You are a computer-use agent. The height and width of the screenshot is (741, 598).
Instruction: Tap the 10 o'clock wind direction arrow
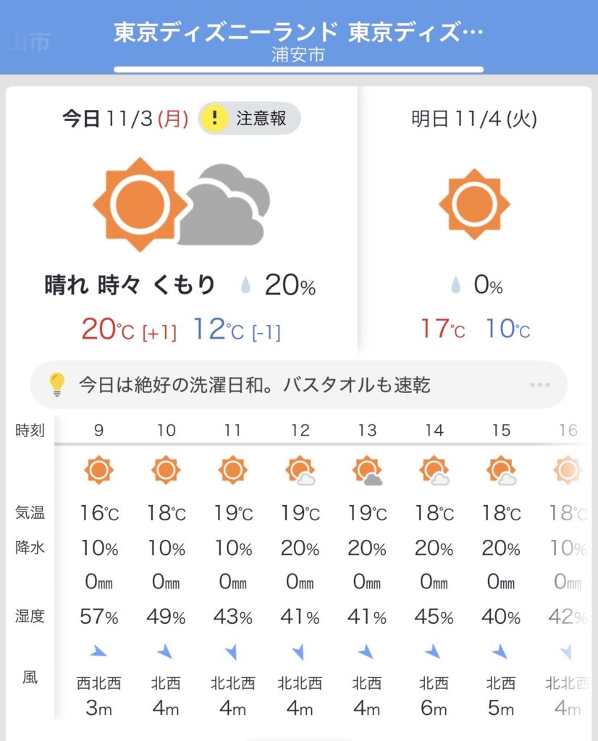tap(166, 652)
